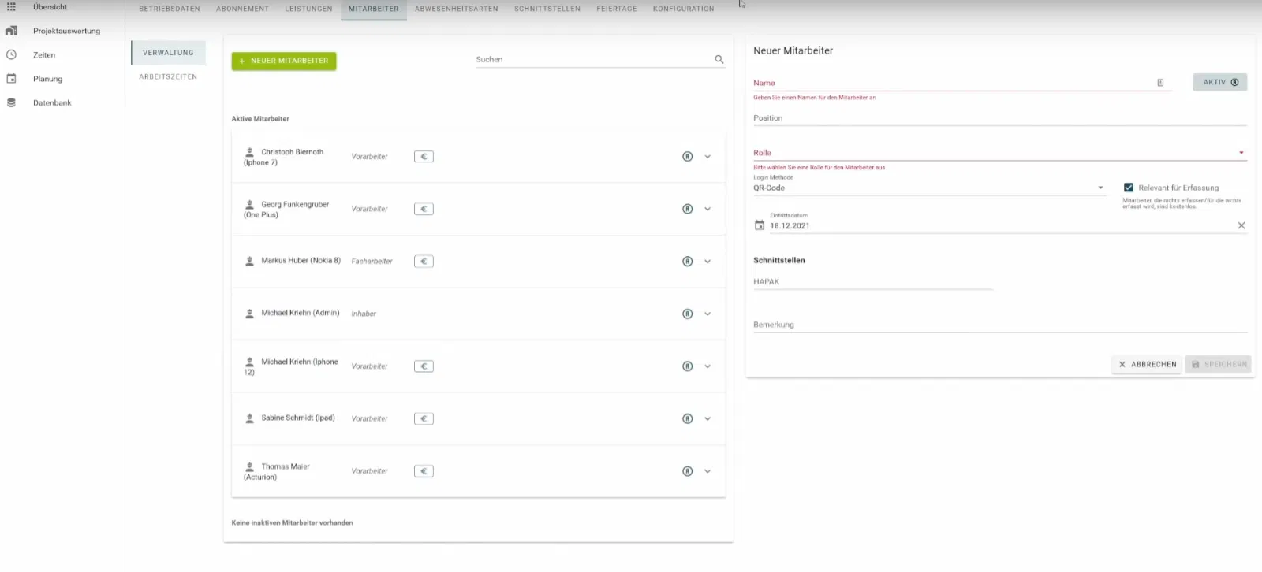Click the search magnifier icon
This screenshot has height=572, width=1262.
coord(719,60)
